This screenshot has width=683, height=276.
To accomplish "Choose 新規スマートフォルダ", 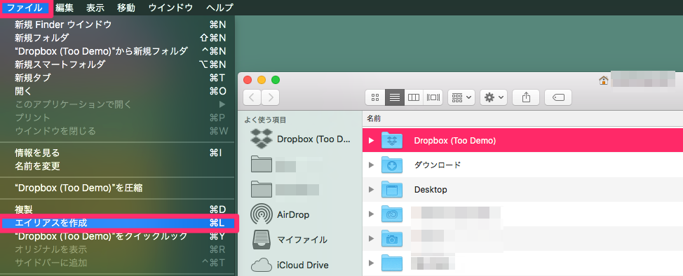I will [x=118, y=64].
